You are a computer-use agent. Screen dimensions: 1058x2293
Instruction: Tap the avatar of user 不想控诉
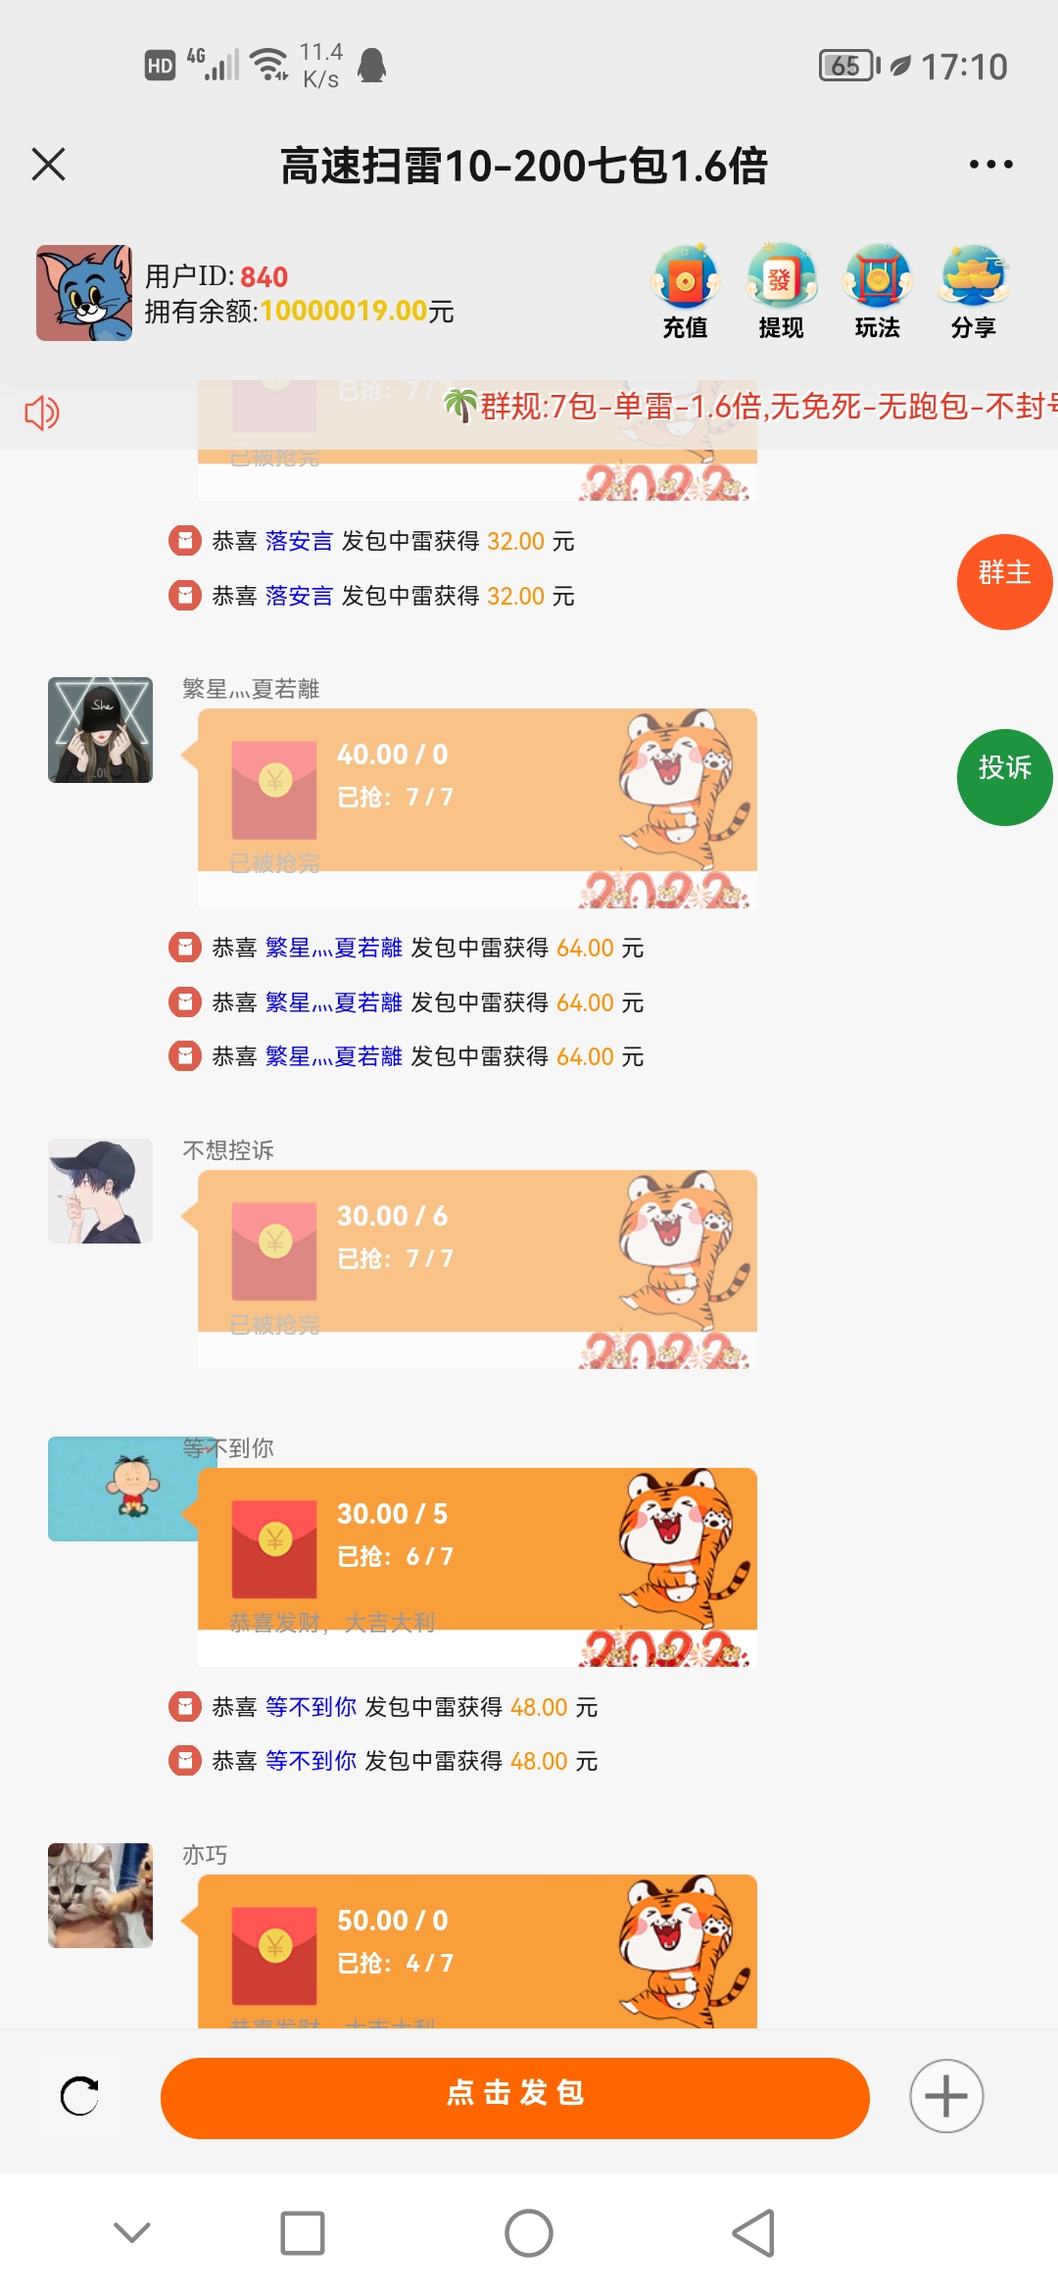tap(100, 1191)
